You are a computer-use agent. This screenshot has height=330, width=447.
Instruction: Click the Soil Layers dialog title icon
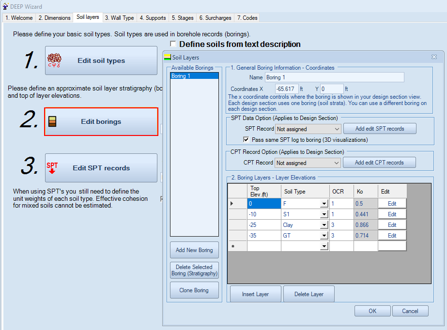click(168, 57)
